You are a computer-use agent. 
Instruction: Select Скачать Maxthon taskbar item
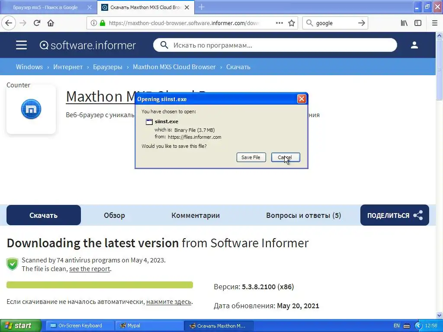tap(218, 326)
